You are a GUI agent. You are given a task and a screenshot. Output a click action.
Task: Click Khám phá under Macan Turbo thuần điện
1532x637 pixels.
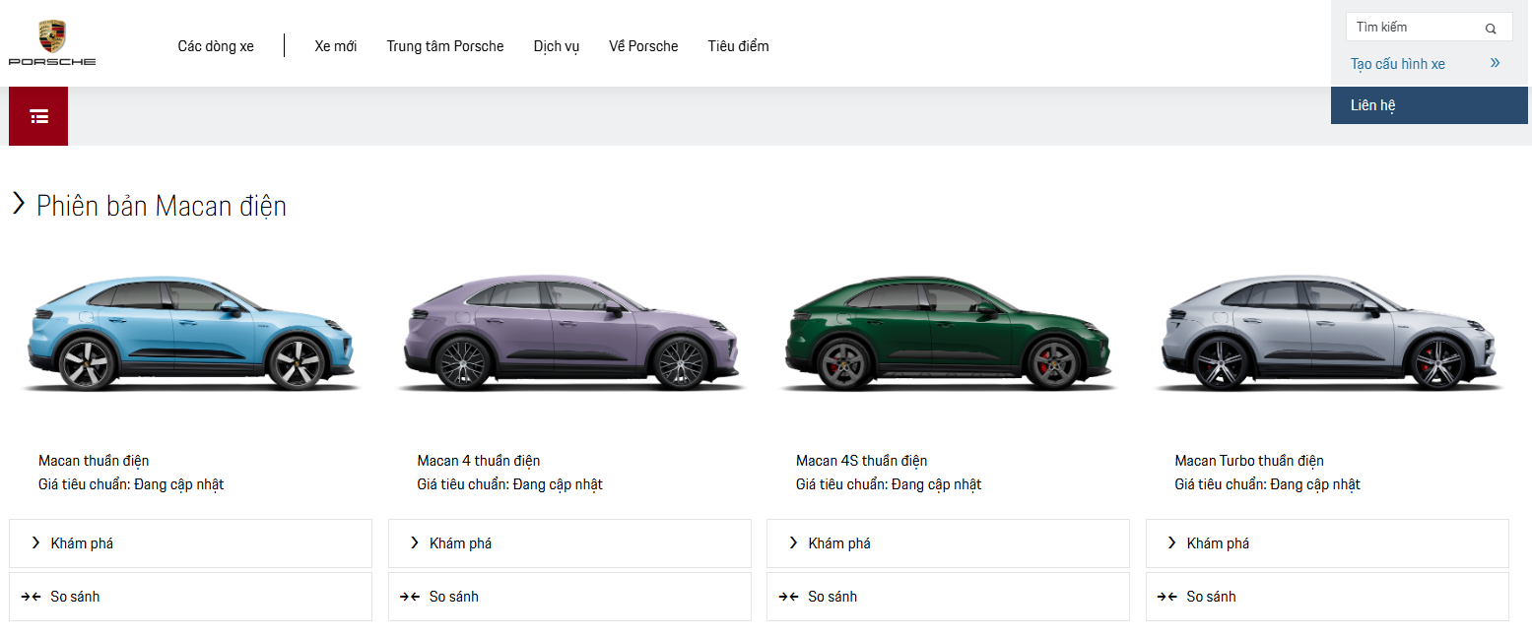click(x=1219, y=542)
